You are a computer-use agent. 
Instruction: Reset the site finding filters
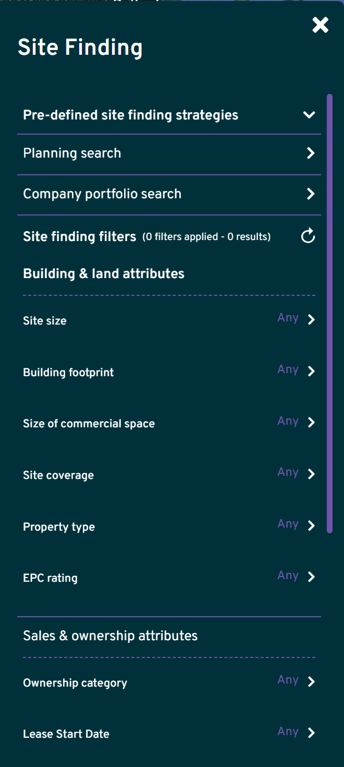309,236
